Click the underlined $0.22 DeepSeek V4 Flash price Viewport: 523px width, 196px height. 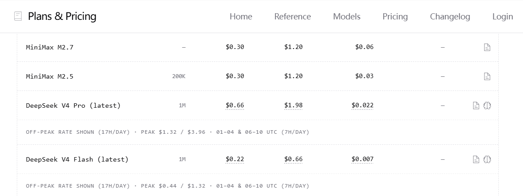(235, 159)
